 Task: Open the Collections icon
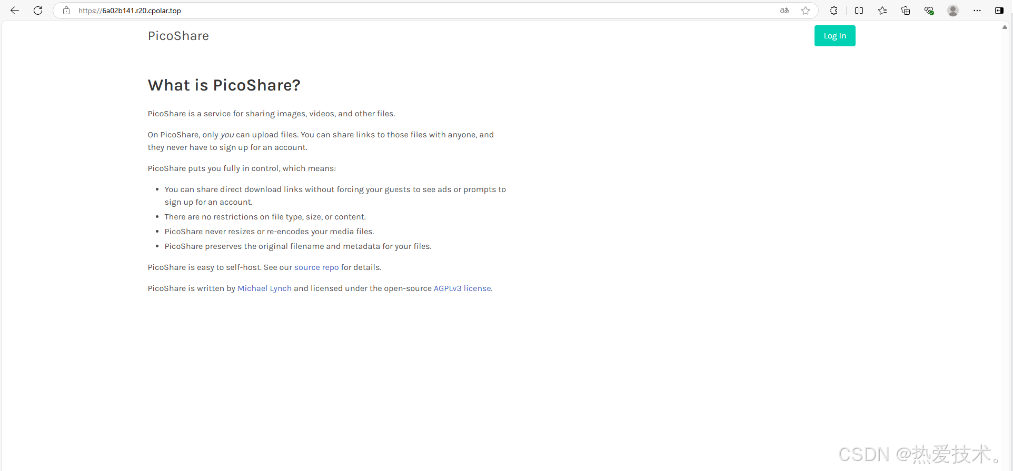pyautogui.click(x=906, y=11)
